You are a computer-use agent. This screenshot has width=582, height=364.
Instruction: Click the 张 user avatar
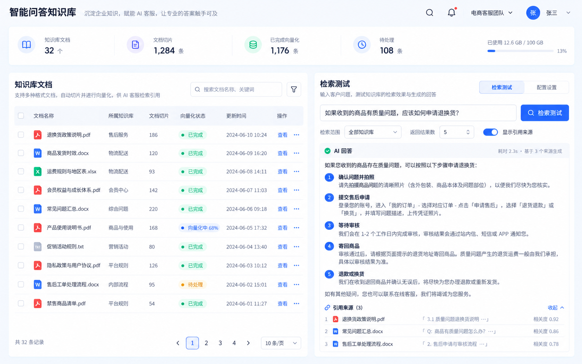(x=533, y=13)
